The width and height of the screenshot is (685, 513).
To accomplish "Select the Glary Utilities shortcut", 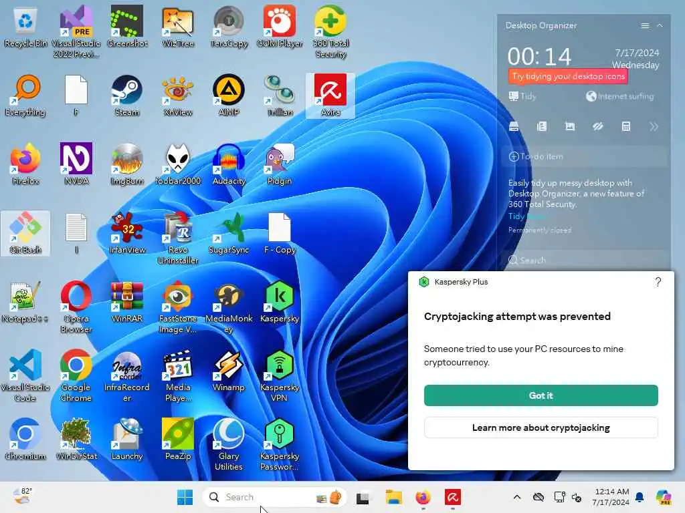I will click(229, 444).
